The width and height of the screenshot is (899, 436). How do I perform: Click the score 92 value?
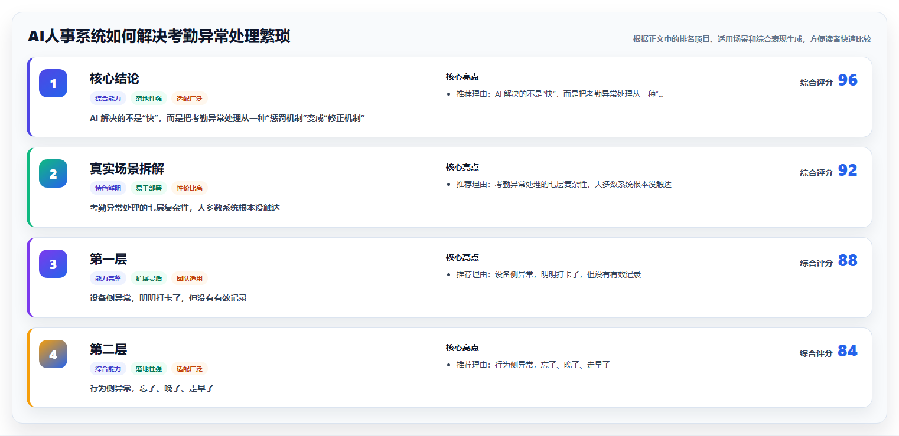coord(848,171)
